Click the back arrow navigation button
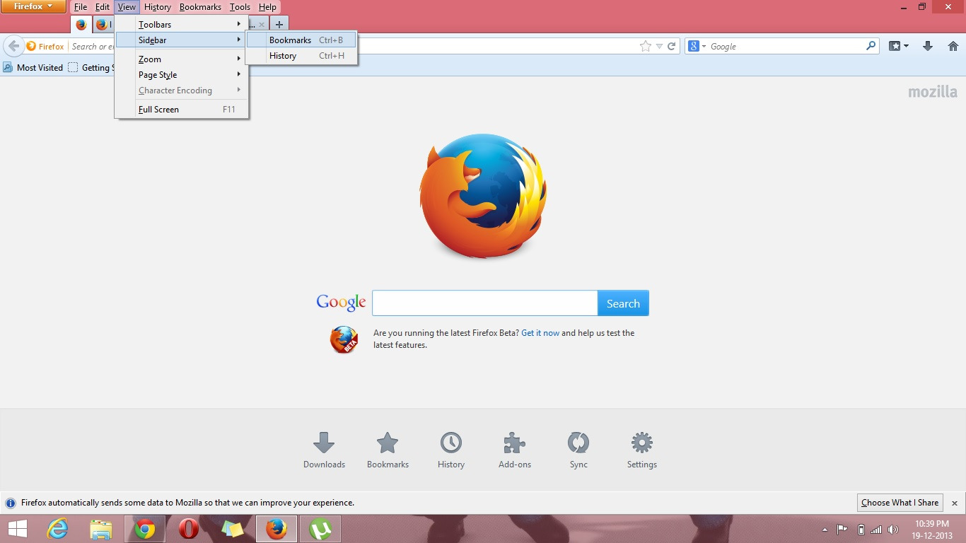Image resolution: width=966 pixels, height=543 pixels. click(13, 47)
